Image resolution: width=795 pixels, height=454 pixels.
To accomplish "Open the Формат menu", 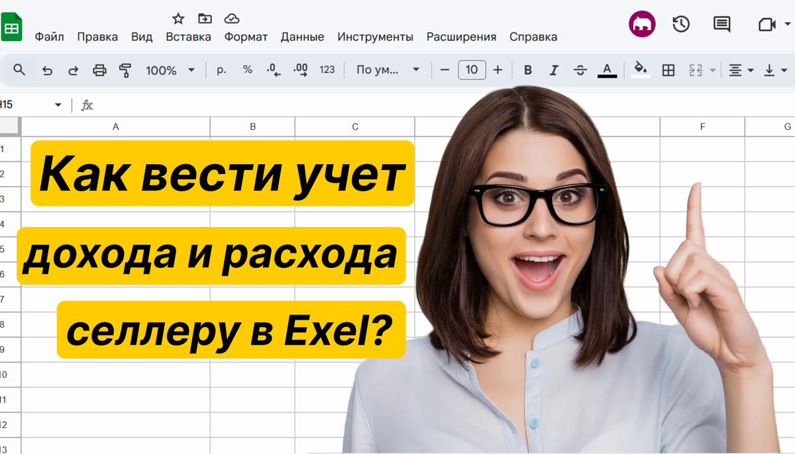I will [x=246, y=37].
